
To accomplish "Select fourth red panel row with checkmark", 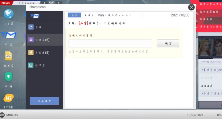I will point(209,27).
